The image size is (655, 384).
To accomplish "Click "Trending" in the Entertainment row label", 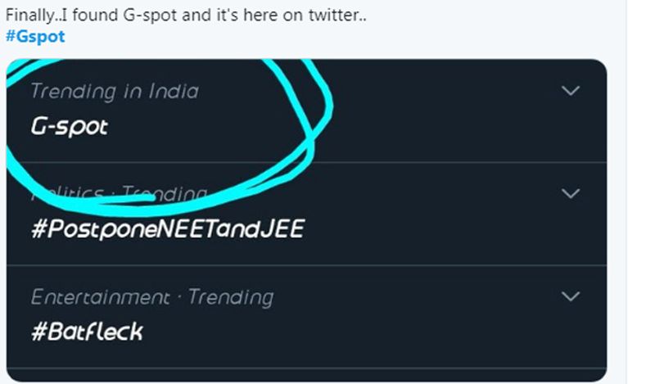I will pos(231,297).
